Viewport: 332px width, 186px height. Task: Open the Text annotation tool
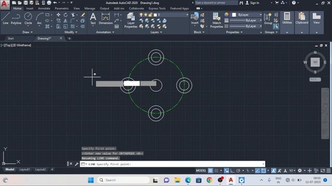pos(93,19)
